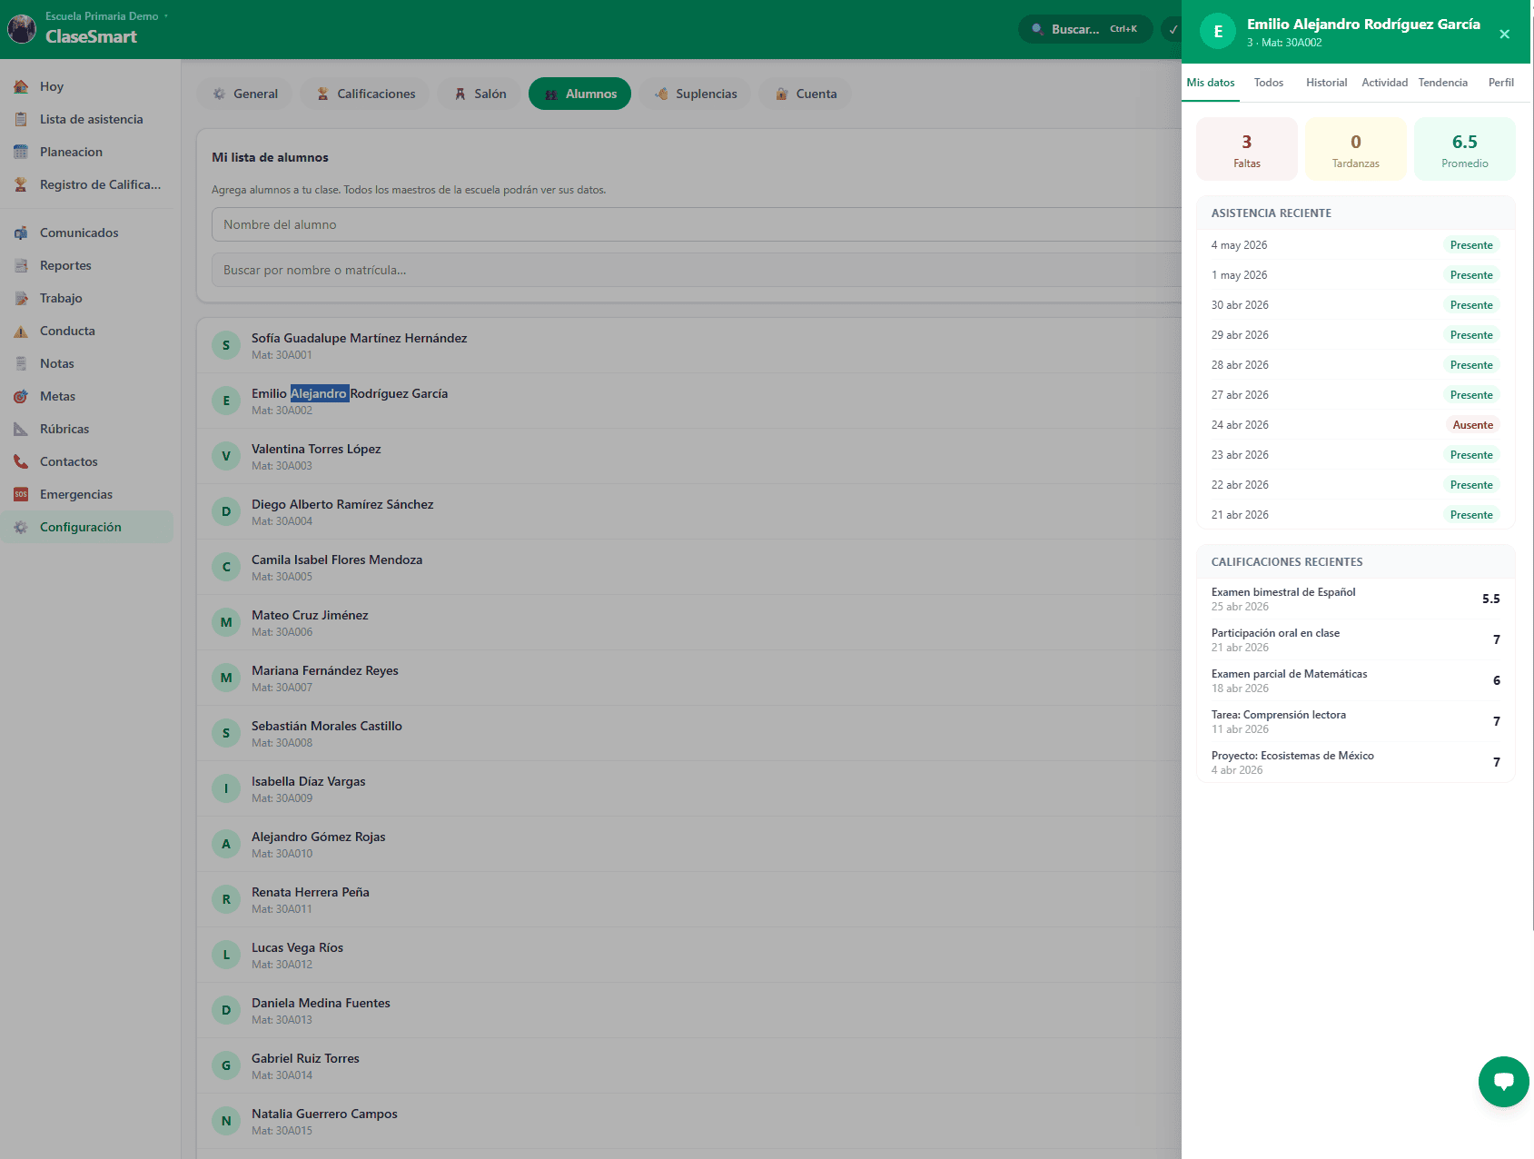Switch to the Todos panel tab
The height and width of the screenshot is (1159, 1534).
[1269, 83]
